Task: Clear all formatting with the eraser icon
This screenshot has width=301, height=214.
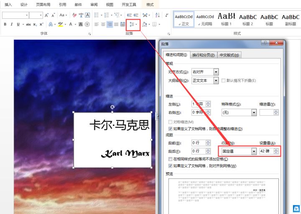Action: (74, 15)
